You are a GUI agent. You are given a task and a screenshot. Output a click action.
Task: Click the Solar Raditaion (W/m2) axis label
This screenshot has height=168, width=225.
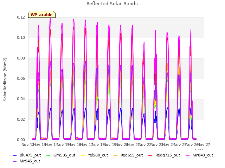[5, 79]
